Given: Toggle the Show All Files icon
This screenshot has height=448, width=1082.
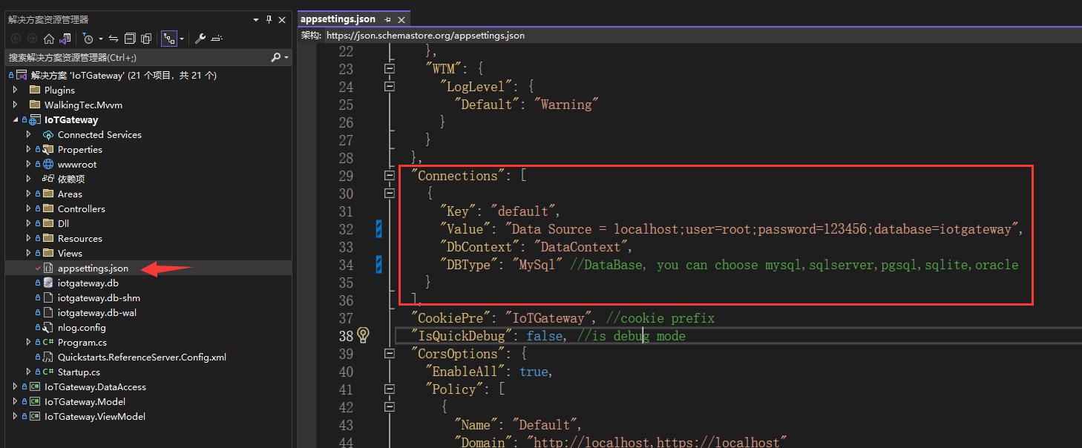Looking at the screenshot, I should 146,39.
